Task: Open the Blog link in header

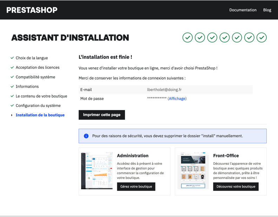Action: 267,10
